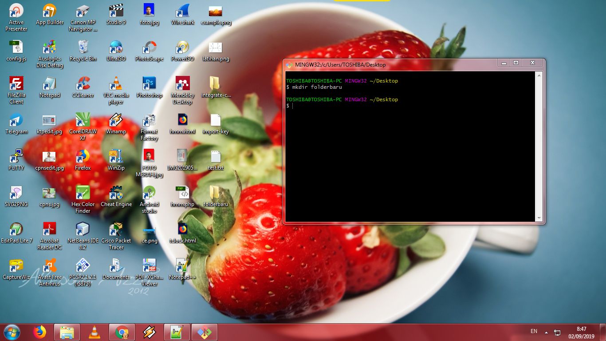Viewport: 606px width, 341px height.
Task: Select the Avast Free Antivirus desktop icon
Action: (50, 273)
